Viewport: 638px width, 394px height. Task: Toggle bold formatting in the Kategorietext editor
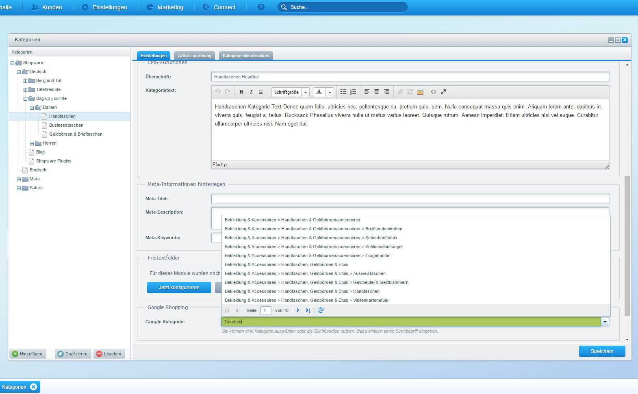[241, 92]
